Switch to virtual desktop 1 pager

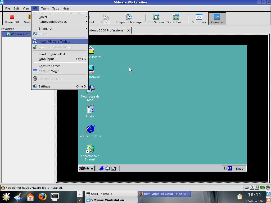(x=80, y=194)
